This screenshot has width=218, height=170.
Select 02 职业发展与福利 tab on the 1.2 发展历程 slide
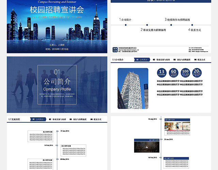[58, 119]
